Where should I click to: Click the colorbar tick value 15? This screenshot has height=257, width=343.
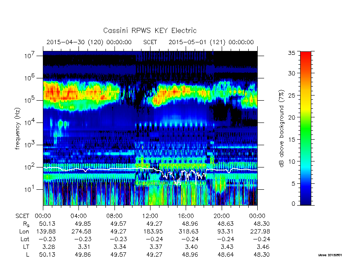pos(292,139)
